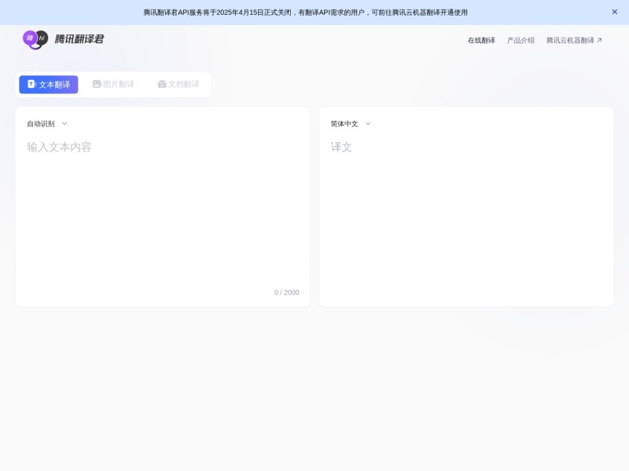Click the 腾讯翻译君 brand name text
This screenshot has width=629, height=471.
(79, 38)
